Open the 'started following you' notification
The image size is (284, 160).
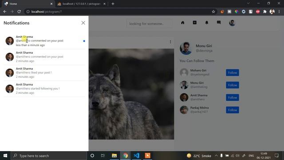44,88
